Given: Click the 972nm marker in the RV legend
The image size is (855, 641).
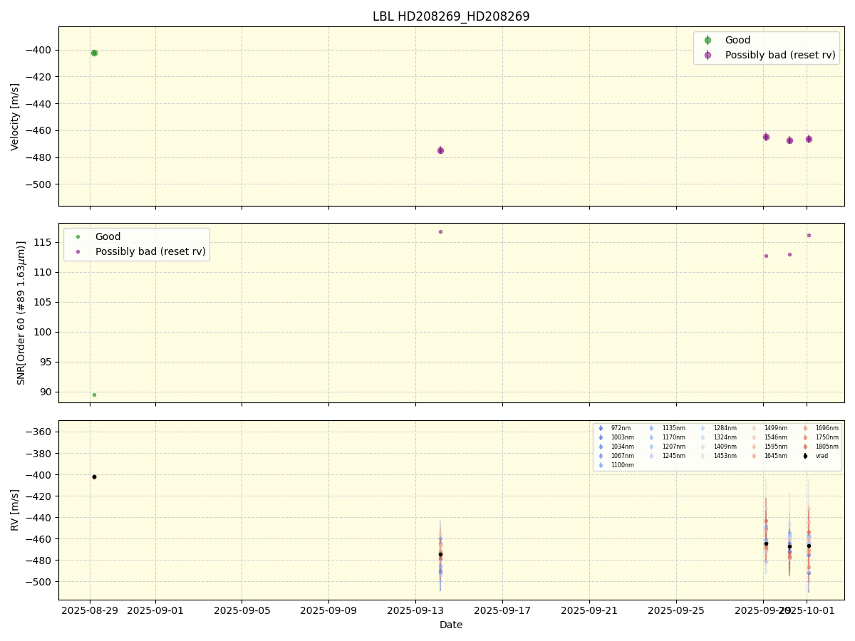Looking at the screenshot, I should coord(601,428).
